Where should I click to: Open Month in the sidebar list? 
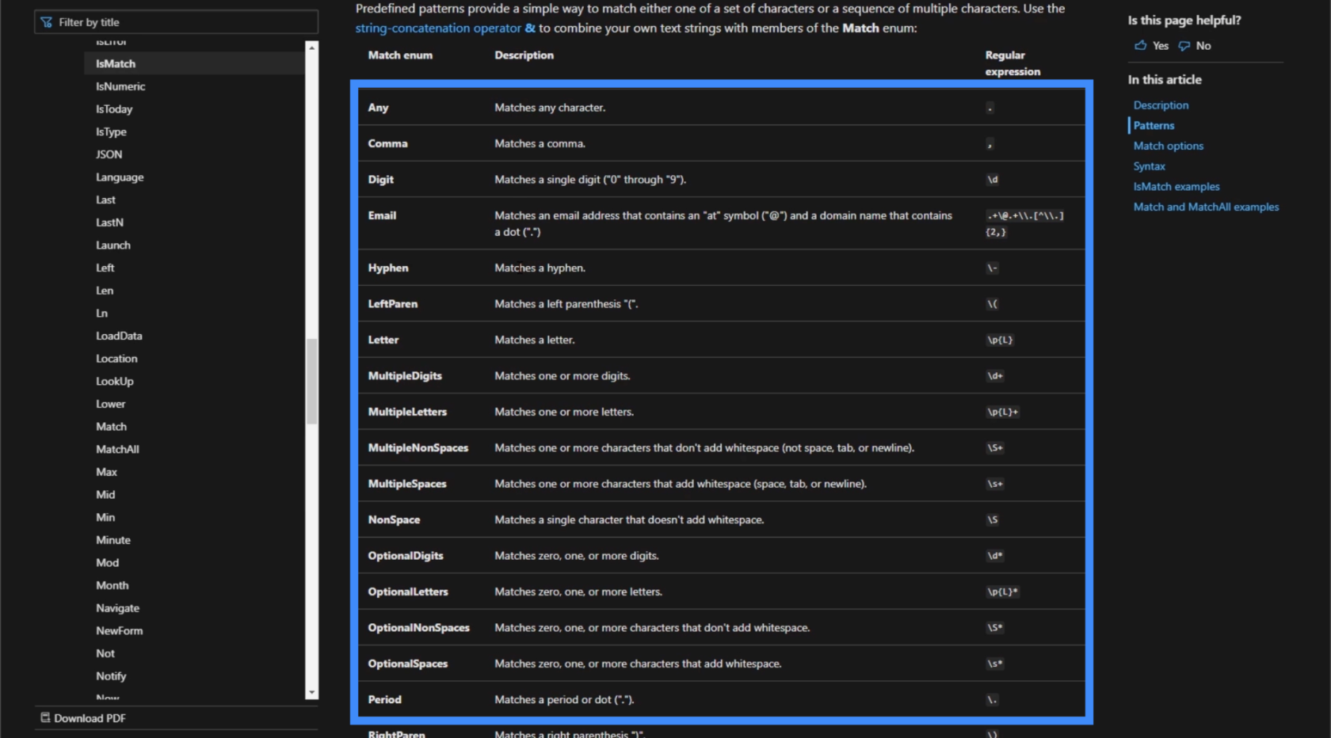112,585
